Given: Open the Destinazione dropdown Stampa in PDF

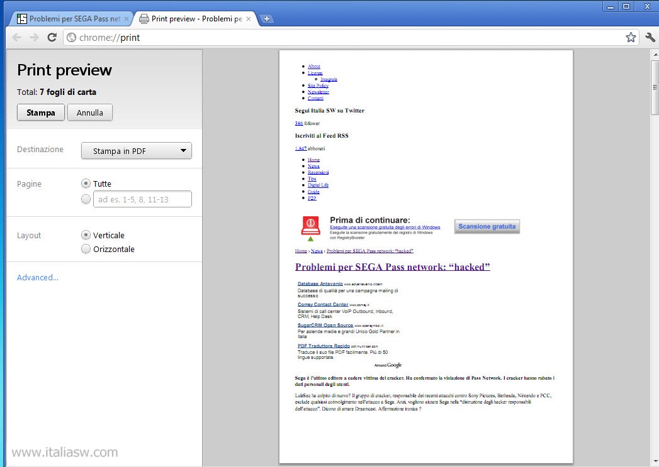Looking at the screenshot, I should click(137, 151).
